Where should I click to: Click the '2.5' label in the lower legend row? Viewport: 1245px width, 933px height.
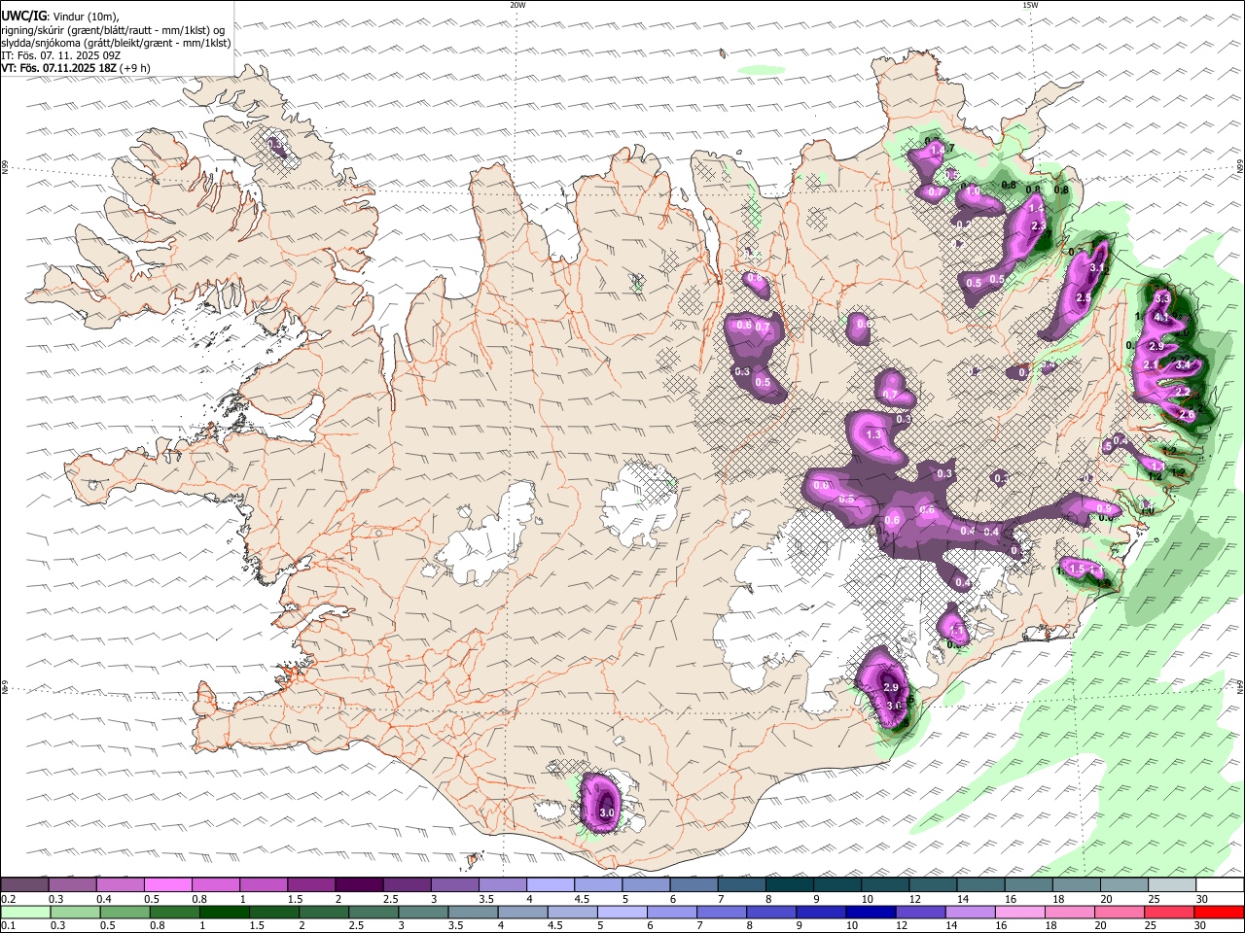357,926
